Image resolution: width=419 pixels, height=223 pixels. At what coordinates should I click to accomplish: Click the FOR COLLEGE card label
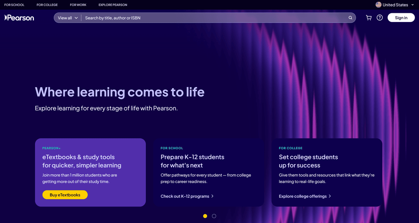coord(291,148)
